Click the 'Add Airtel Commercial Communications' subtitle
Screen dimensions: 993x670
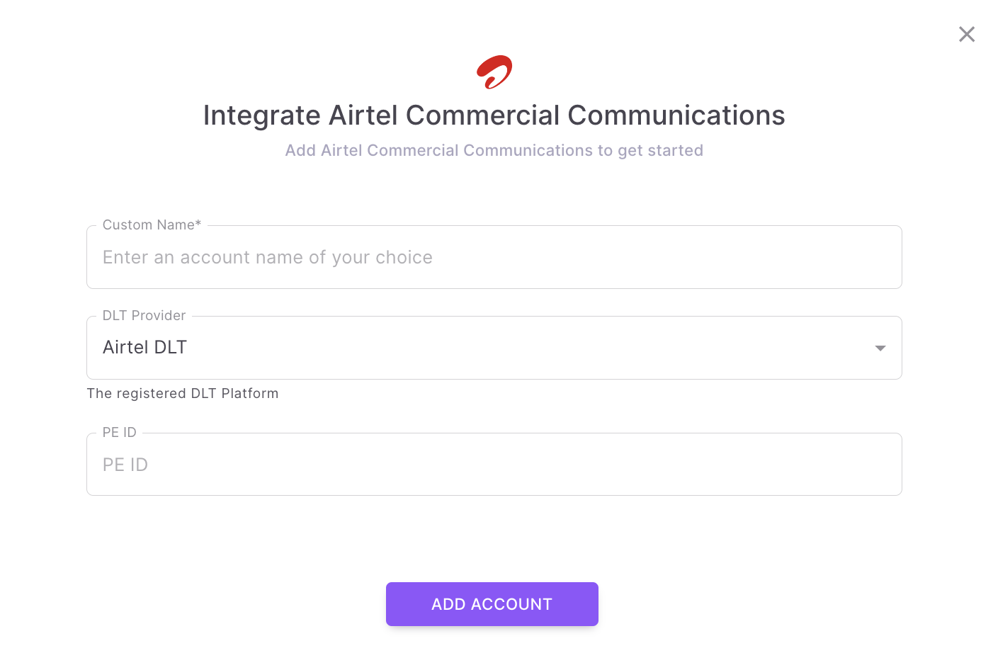(494, 151)
